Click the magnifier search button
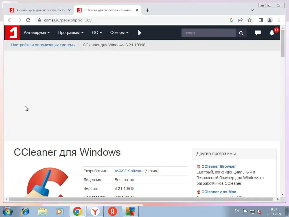Image resolution: width=289 pixels, height=217 pixels. pos(241,33)
